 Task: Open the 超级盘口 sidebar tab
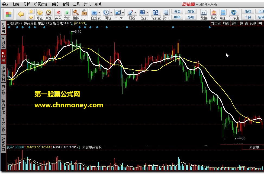pos(3,144)
